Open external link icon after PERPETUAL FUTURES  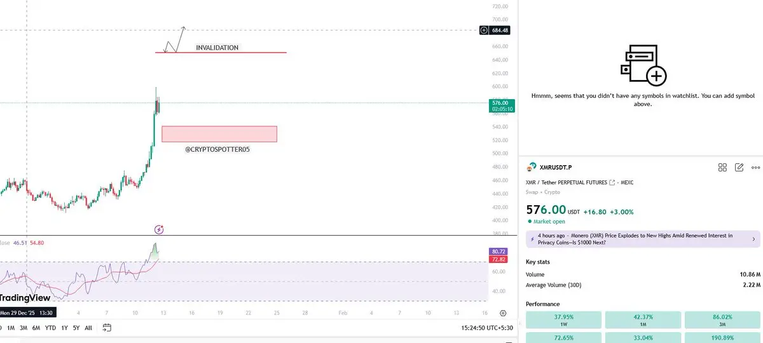coord(612,183)
